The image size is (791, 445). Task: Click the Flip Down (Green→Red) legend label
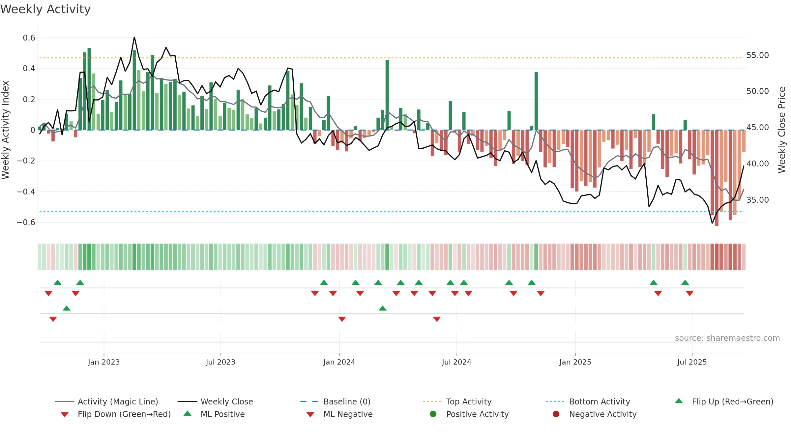click(124, 414)
